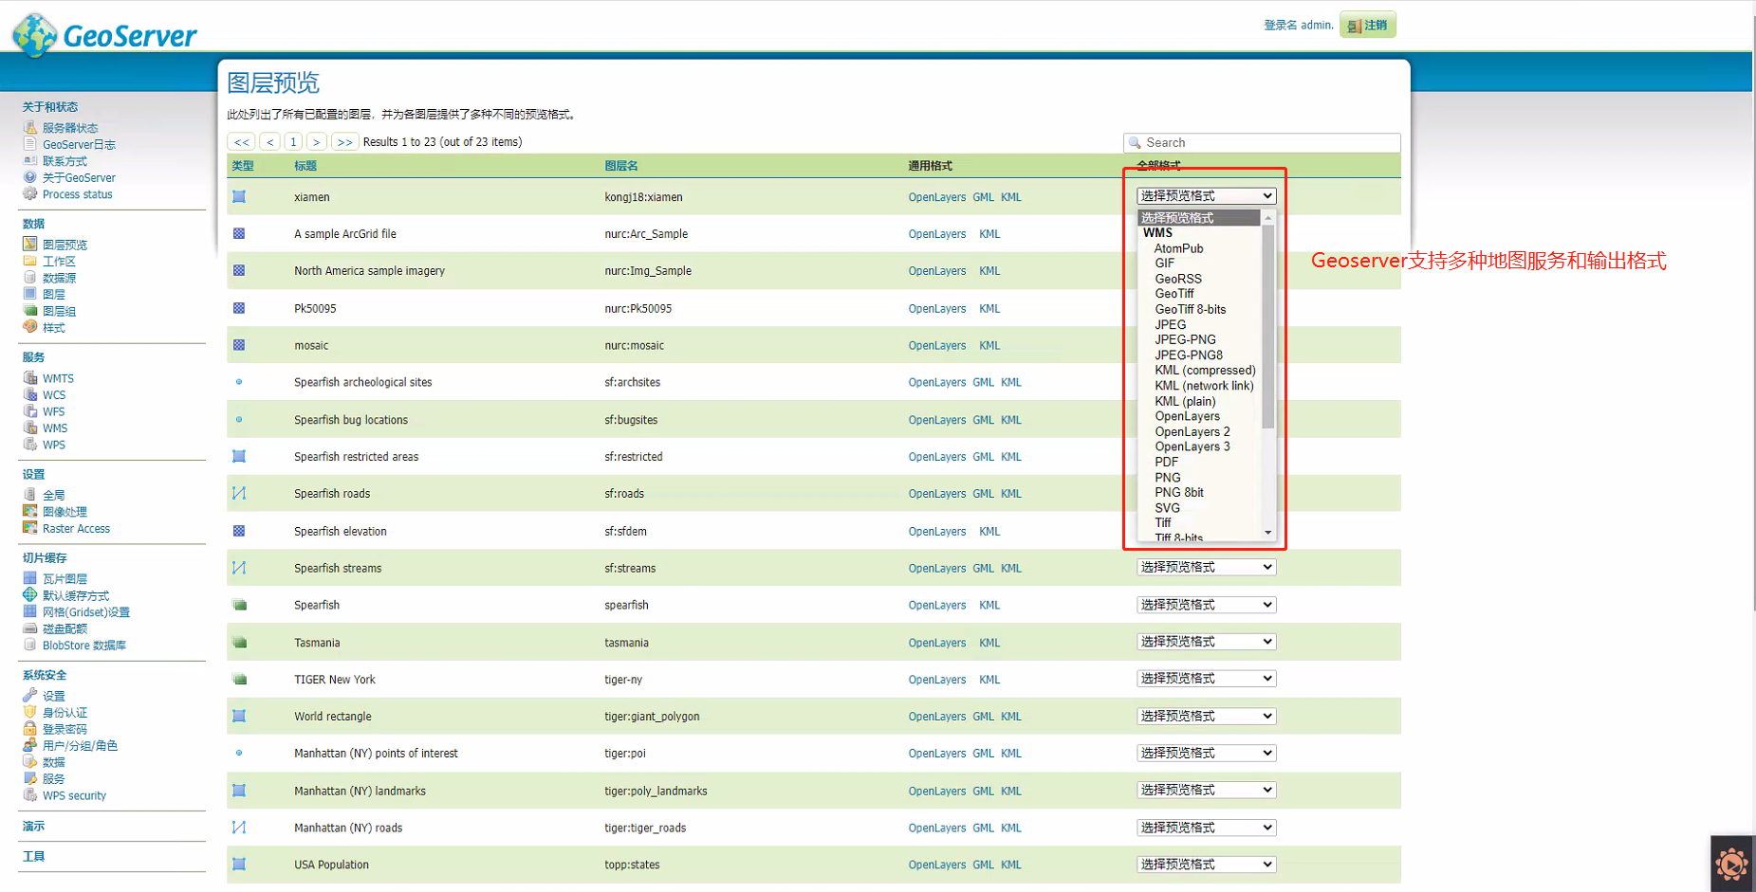Click the 图层组 layer groups icon
Image resolution: width=1756 pixels, height=892 pixels.
click(31, 310)
